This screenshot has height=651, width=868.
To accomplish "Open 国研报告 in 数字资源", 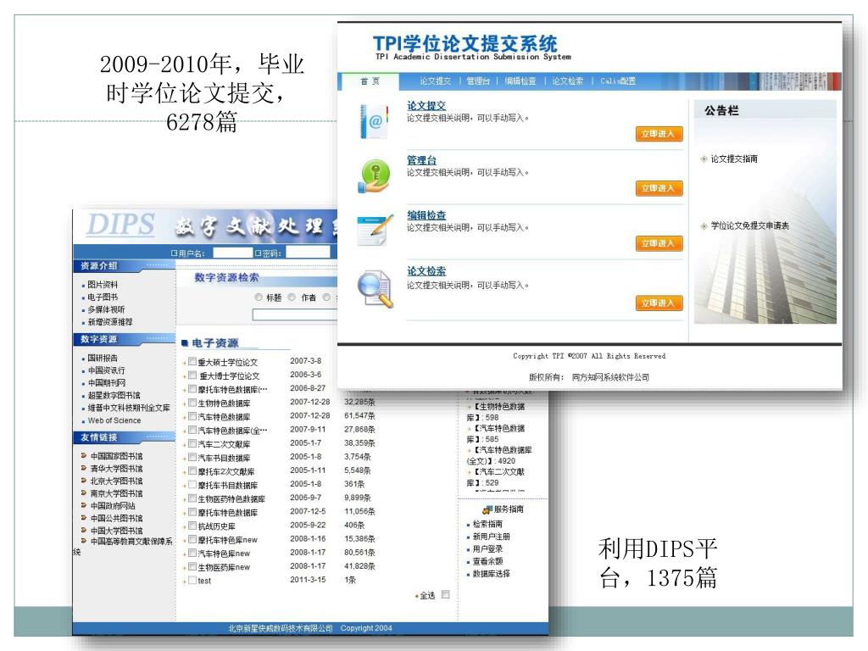I will tap(103, 359).
